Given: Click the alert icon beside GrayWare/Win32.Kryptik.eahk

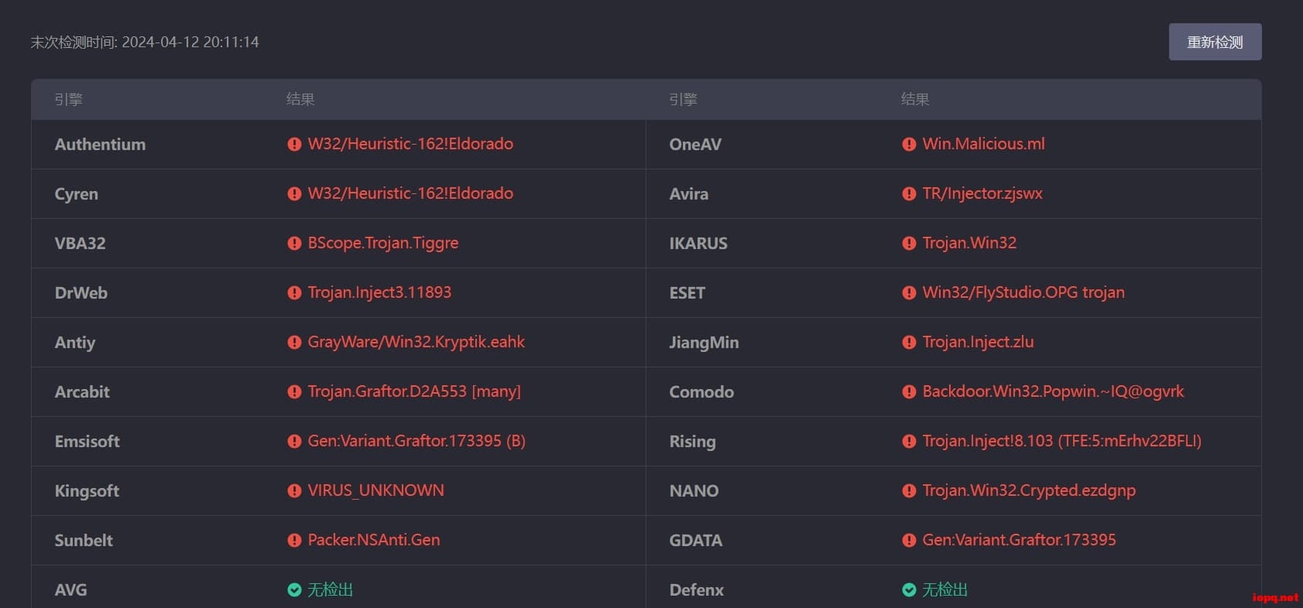Looking at the screenshot, I should pyautogui.click(x=294, y=342).
